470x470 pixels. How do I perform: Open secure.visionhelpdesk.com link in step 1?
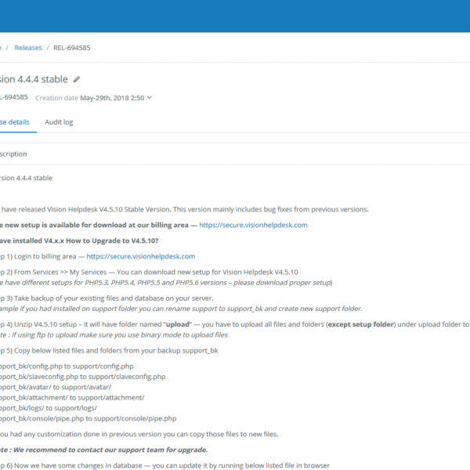click(140, 257)
